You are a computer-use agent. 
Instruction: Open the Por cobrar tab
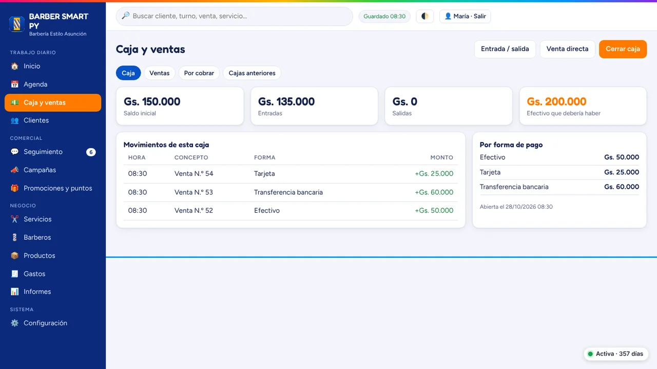click(x=199, y=73)
